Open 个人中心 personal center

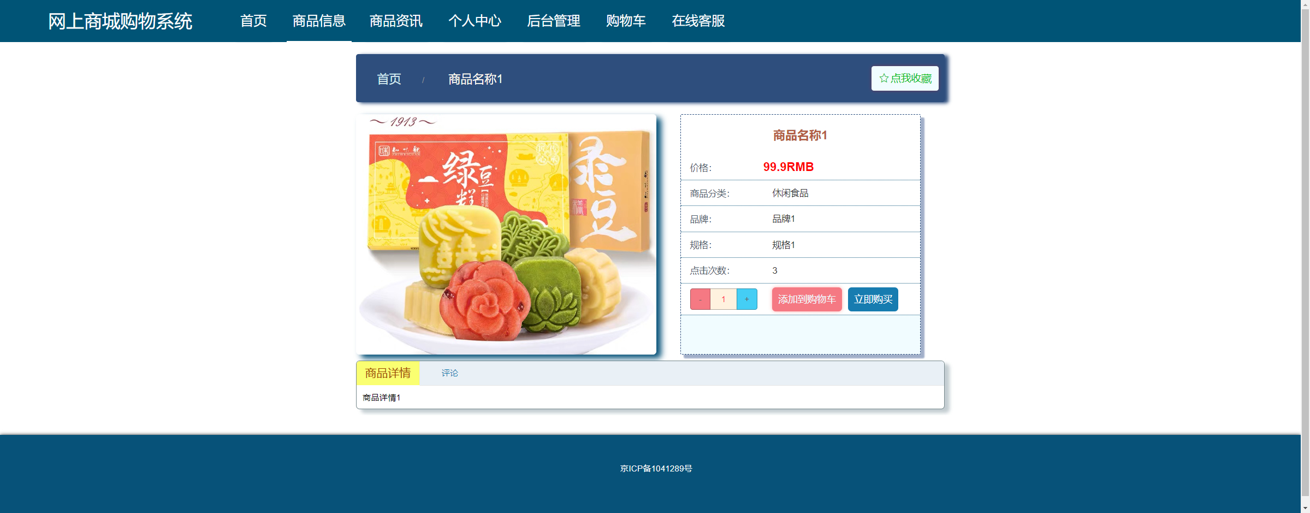click(x=475, y=21)
